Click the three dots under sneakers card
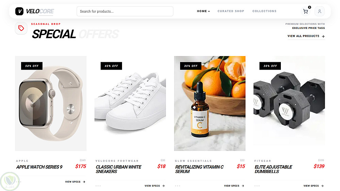The image size is (340, 191). tap(98, 186)
